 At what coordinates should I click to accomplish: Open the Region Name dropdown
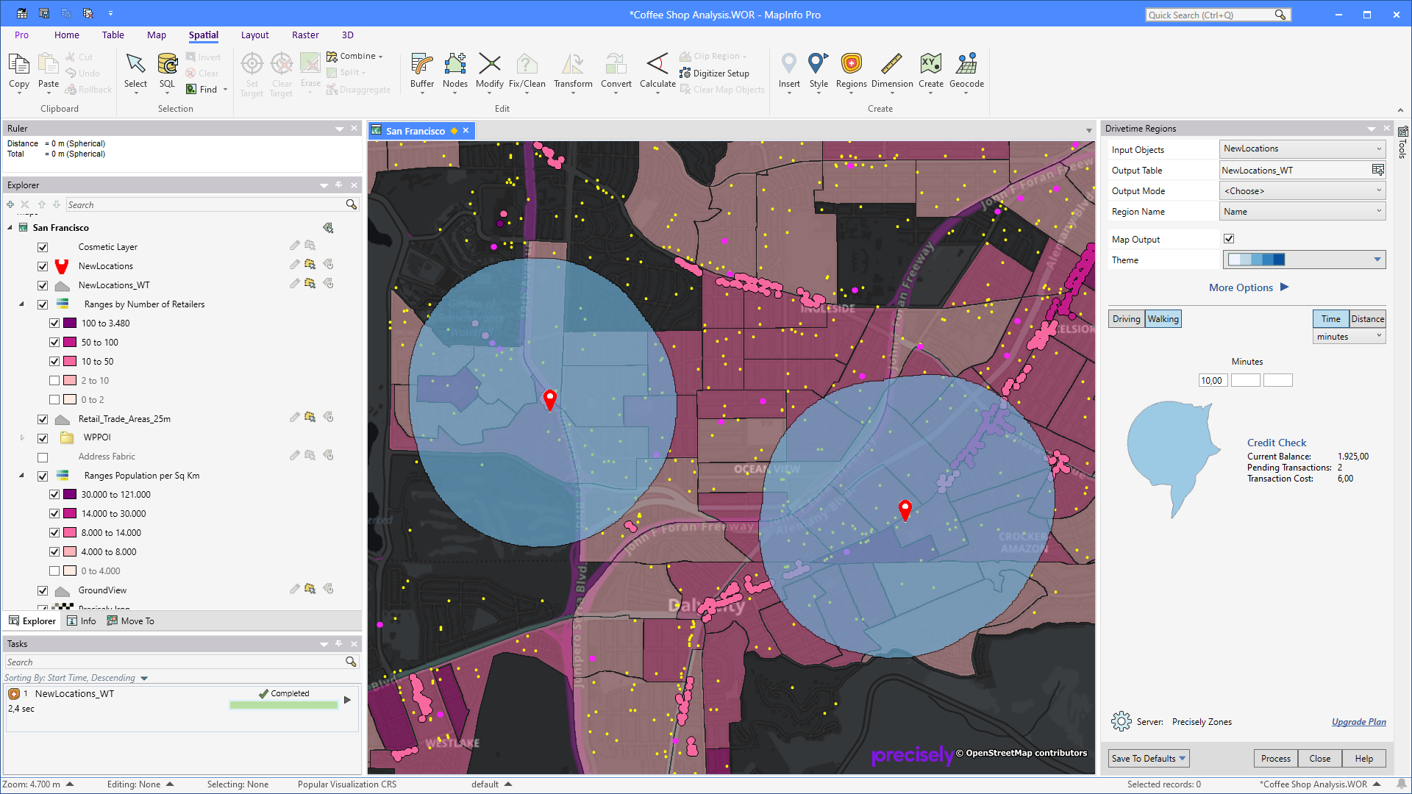[1378, 211]
